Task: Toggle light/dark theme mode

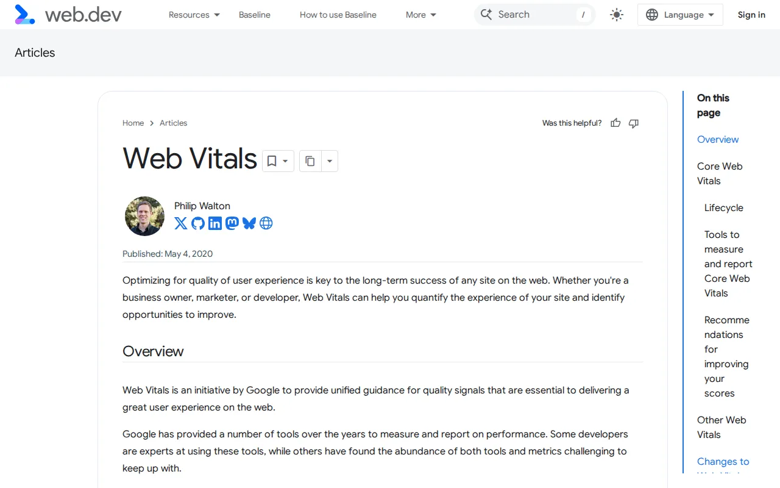Action: [616, 14]
